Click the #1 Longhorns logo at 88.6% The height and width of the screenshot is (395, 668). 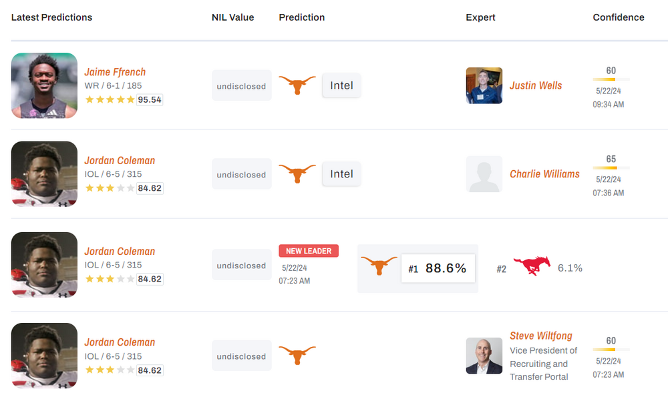click(379, 266)
